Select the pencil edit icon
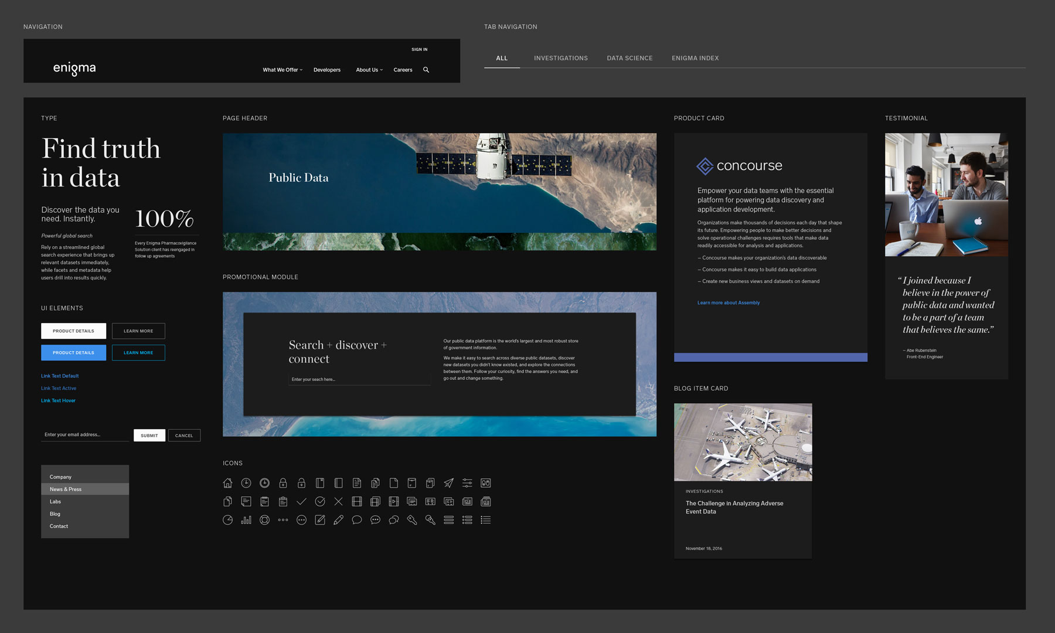Screen dimensions: 1055x633 coord(338,519)
